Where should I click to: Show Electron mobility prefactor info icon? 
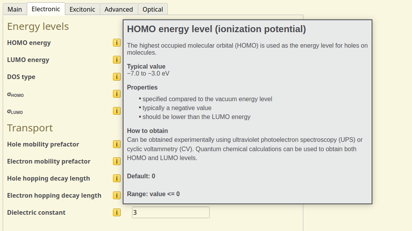click(117, 161)
